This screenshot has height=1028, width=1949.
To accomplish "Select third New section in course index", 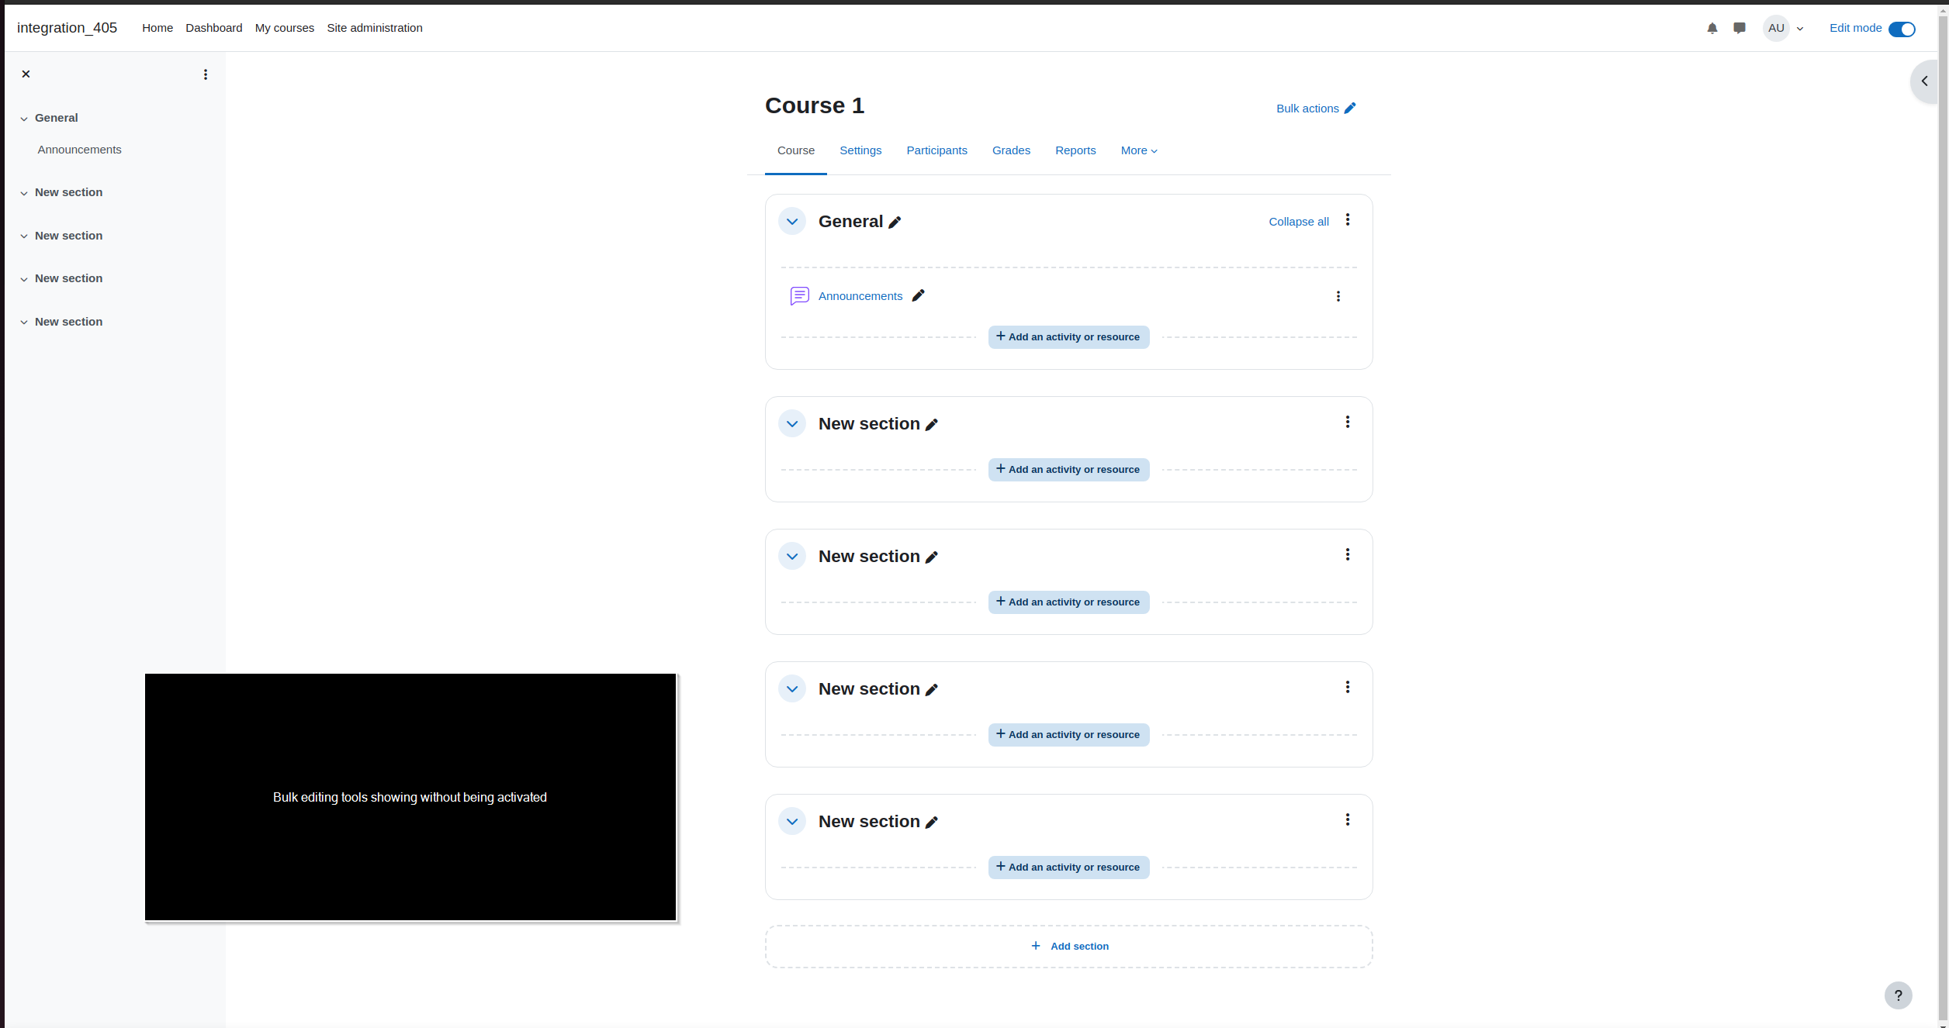I will pos(68,278).
